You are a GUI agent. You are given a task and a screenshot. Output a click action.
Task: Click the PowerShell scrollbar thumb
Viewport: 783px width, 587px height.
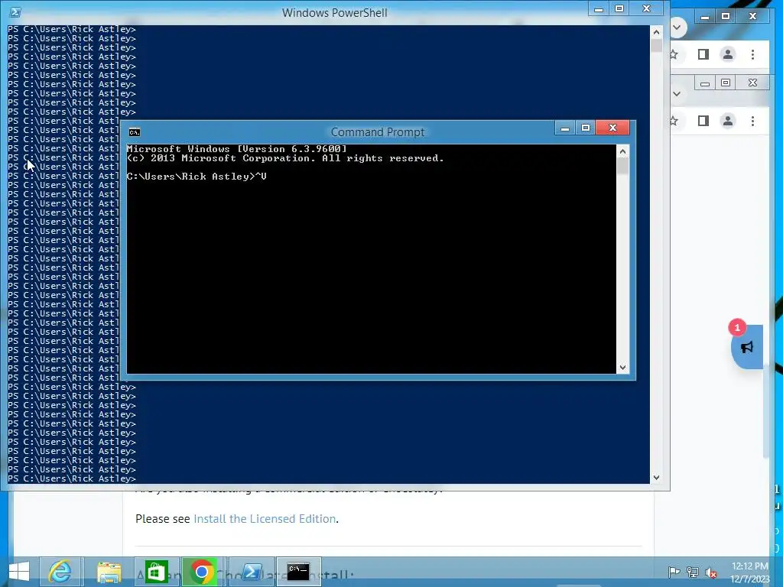[656, 45]
